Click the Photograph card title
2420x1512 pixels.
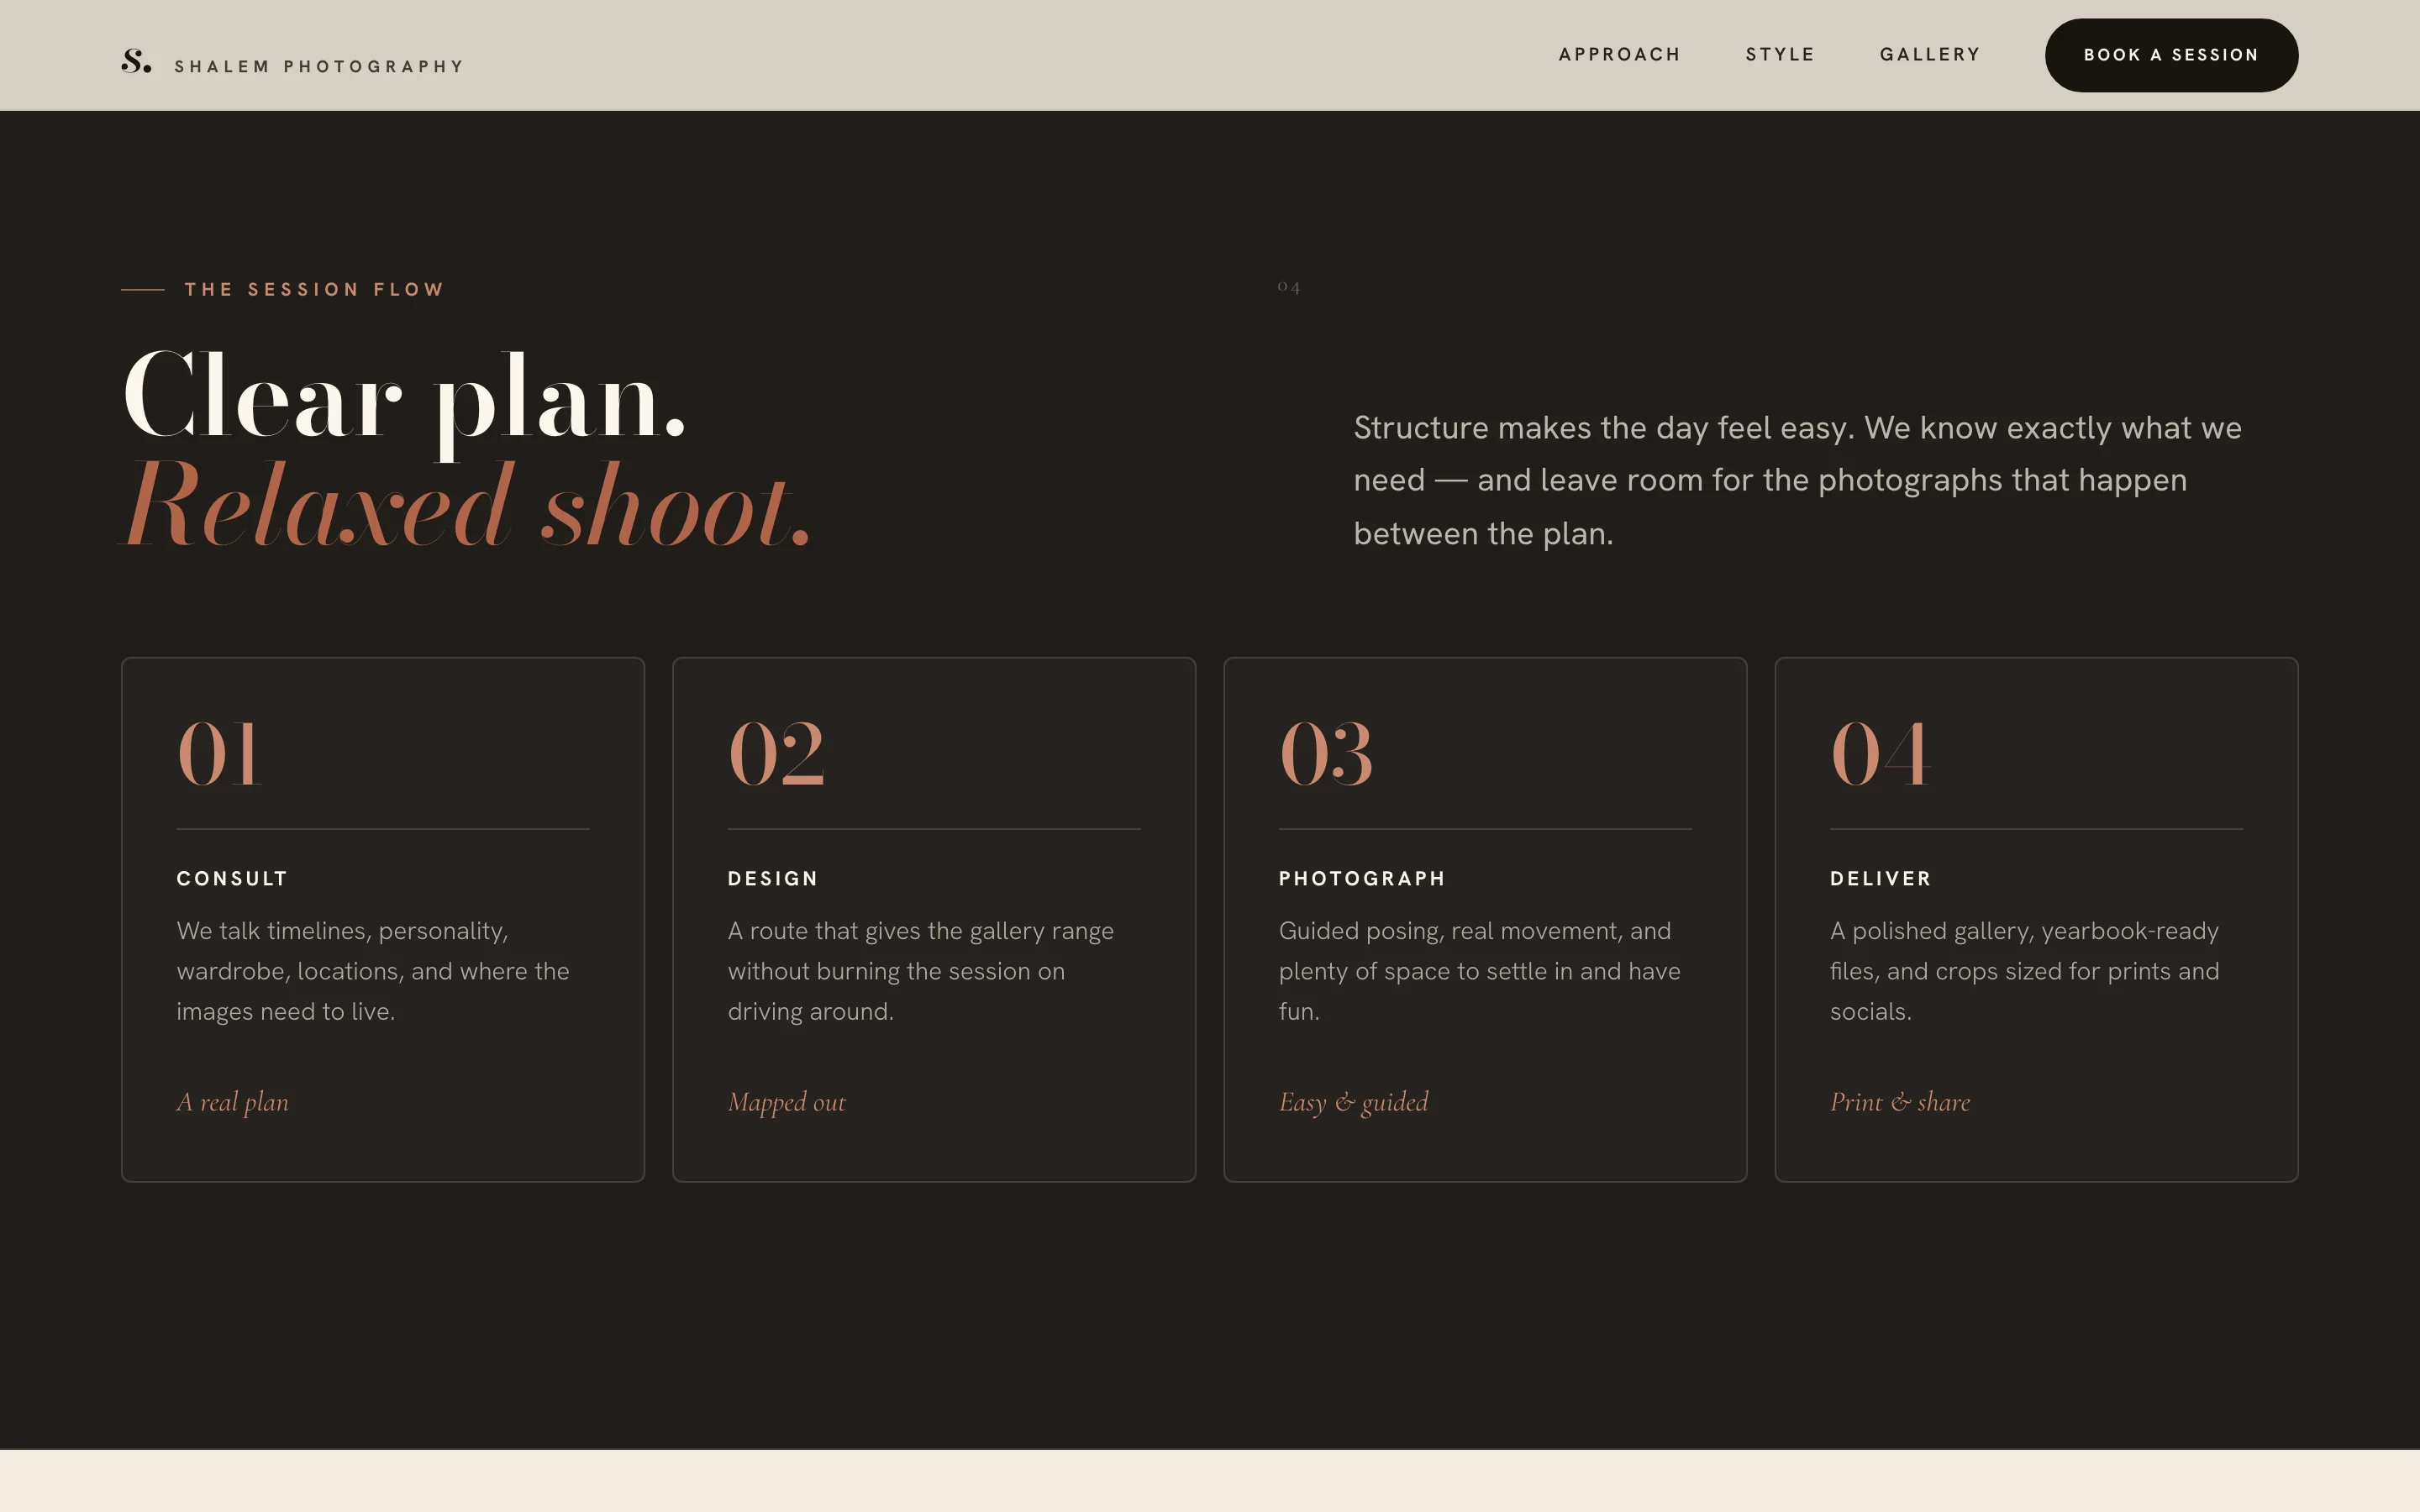tap(1362, 879)
